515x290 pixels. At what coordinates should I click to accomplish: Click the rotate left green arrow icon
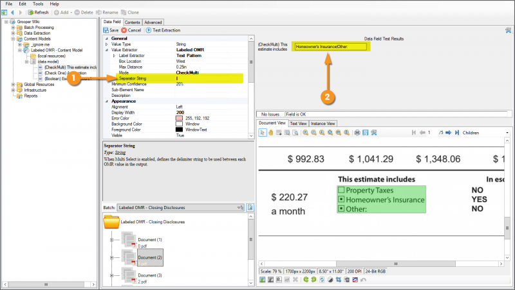tap(306, 280)
